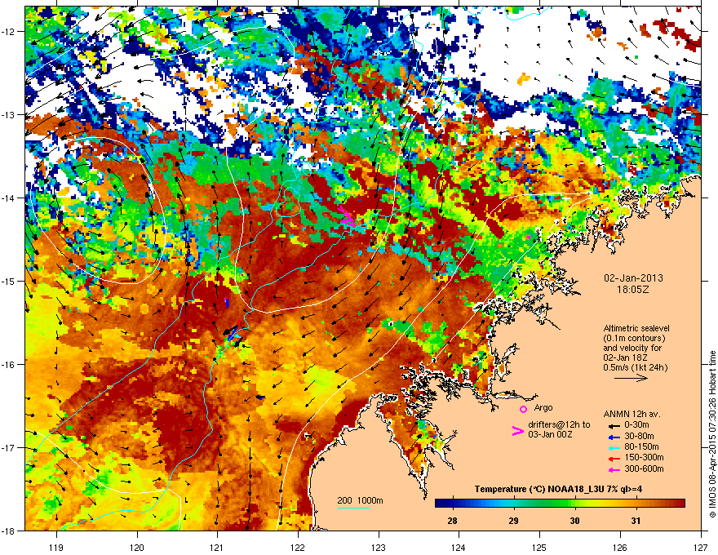
Task: Click the red 150-300m arrow legend symbol
Action: point(613,458)
